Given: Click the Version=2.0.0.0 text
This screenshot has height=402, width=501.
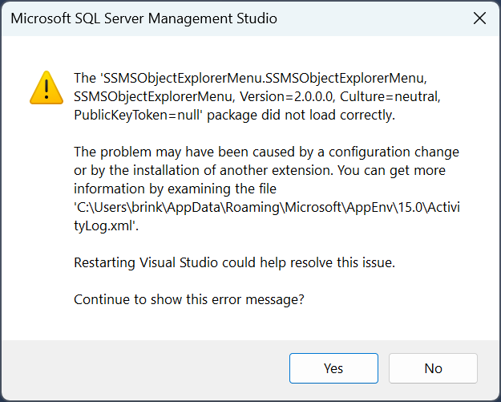Looking at the screenshot, I should click(x=287, y=96).
